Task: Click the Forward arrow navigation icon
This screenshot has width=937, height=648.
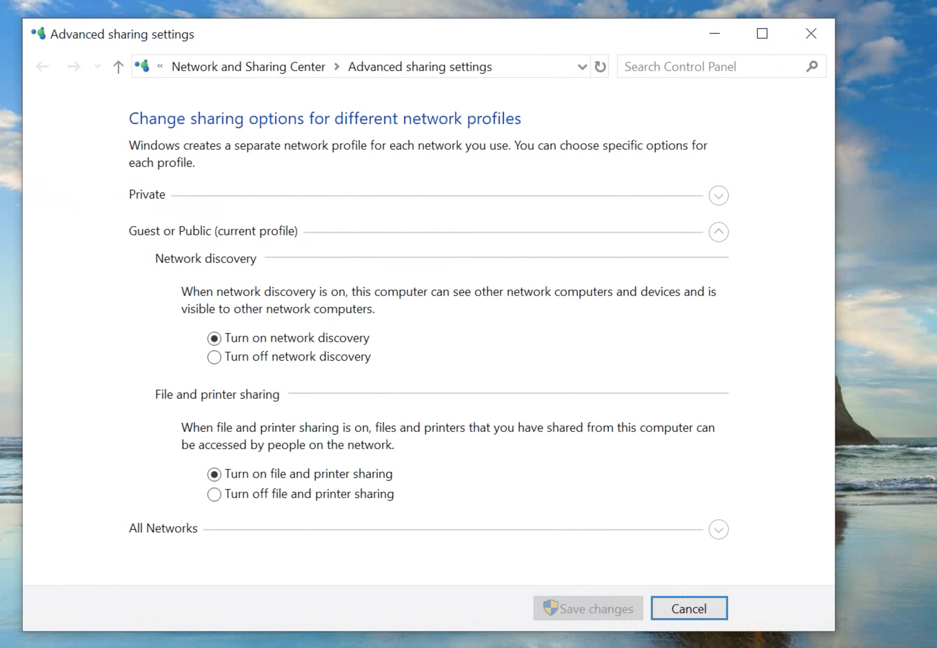Action: point(73,67)
